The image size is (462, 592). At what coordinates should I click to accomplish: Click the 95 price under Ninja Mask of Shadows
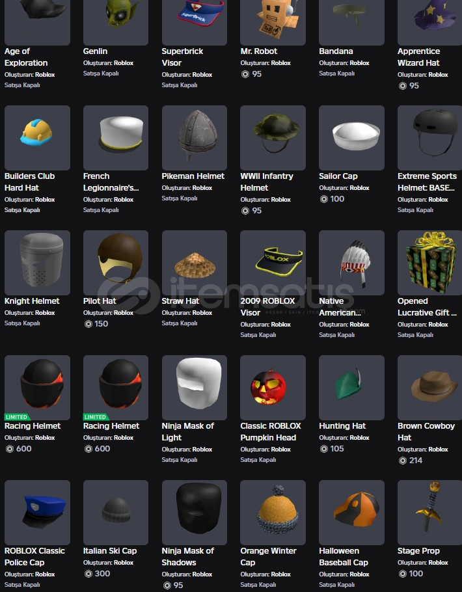pyautogui.click(x=178, y=585)
